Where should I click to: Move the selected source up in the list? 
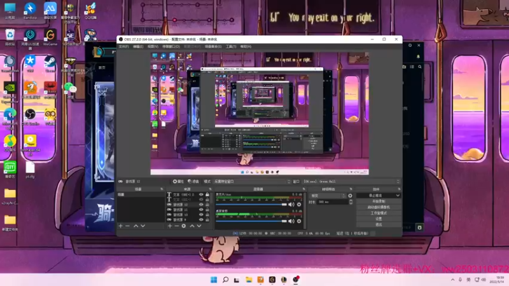tap(192, 226)
